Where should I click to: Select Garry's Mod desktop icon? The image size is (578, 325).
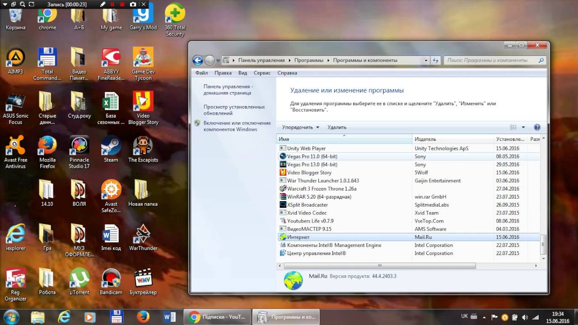[143, 18]
